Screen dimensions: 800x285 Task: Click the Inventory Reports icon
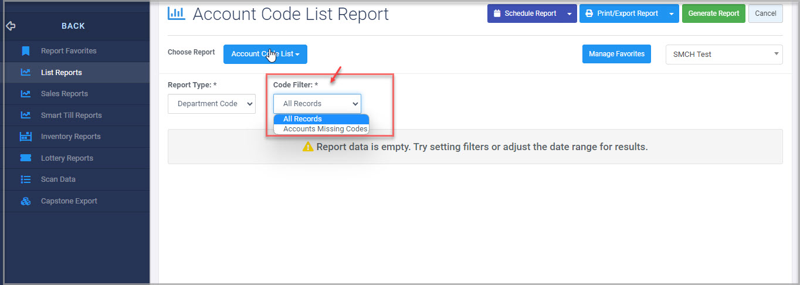(x=26, y=137)
